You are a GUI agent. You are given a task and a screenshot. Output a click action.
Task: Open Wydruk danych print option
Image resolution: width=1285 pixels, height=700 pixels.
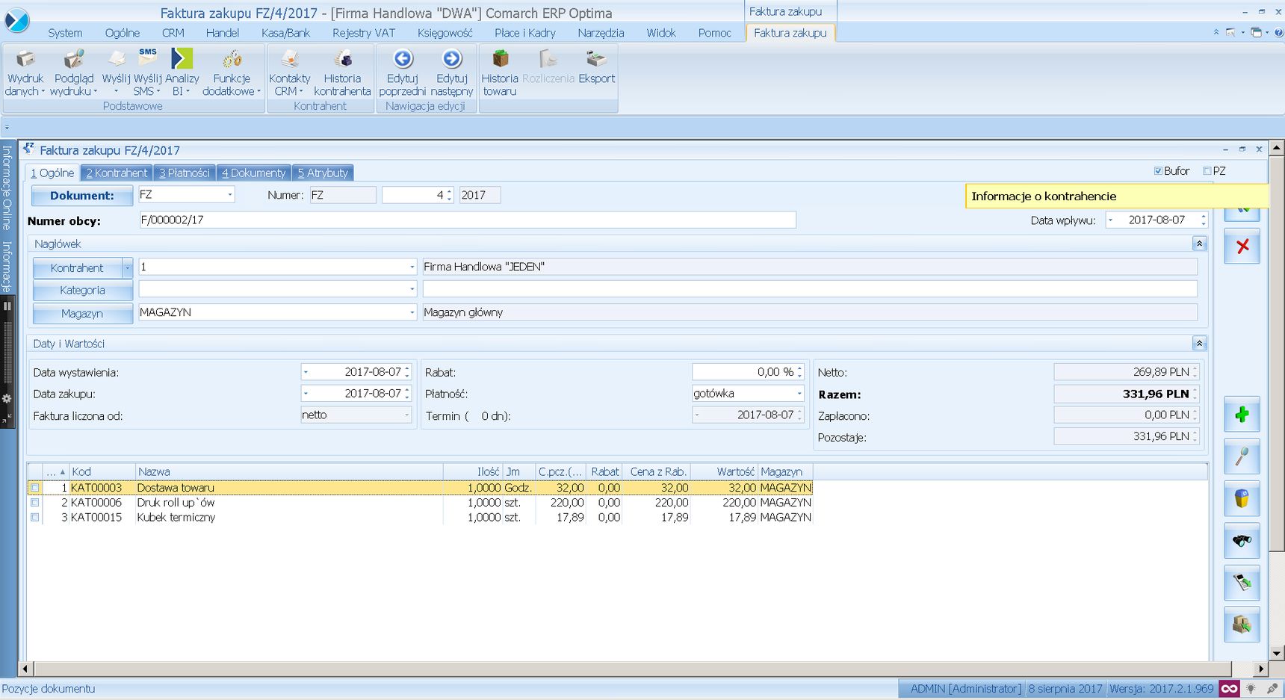click(x=25, y=72)
